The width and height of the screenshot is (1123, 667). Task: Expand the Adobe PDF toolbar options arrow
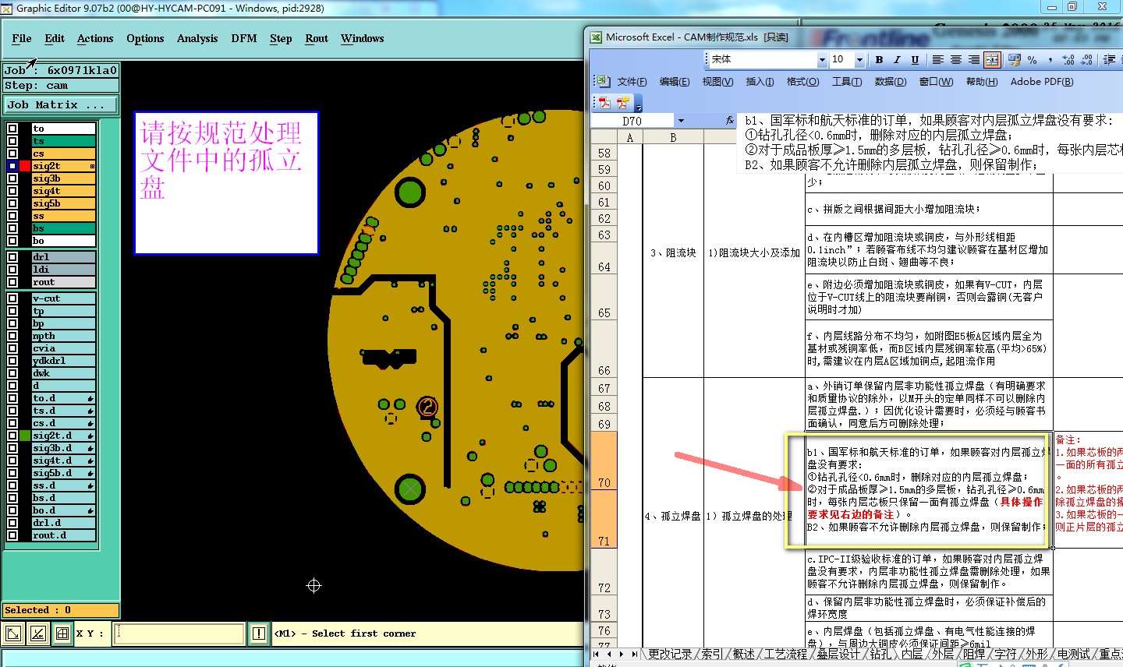tap(638, 104)
